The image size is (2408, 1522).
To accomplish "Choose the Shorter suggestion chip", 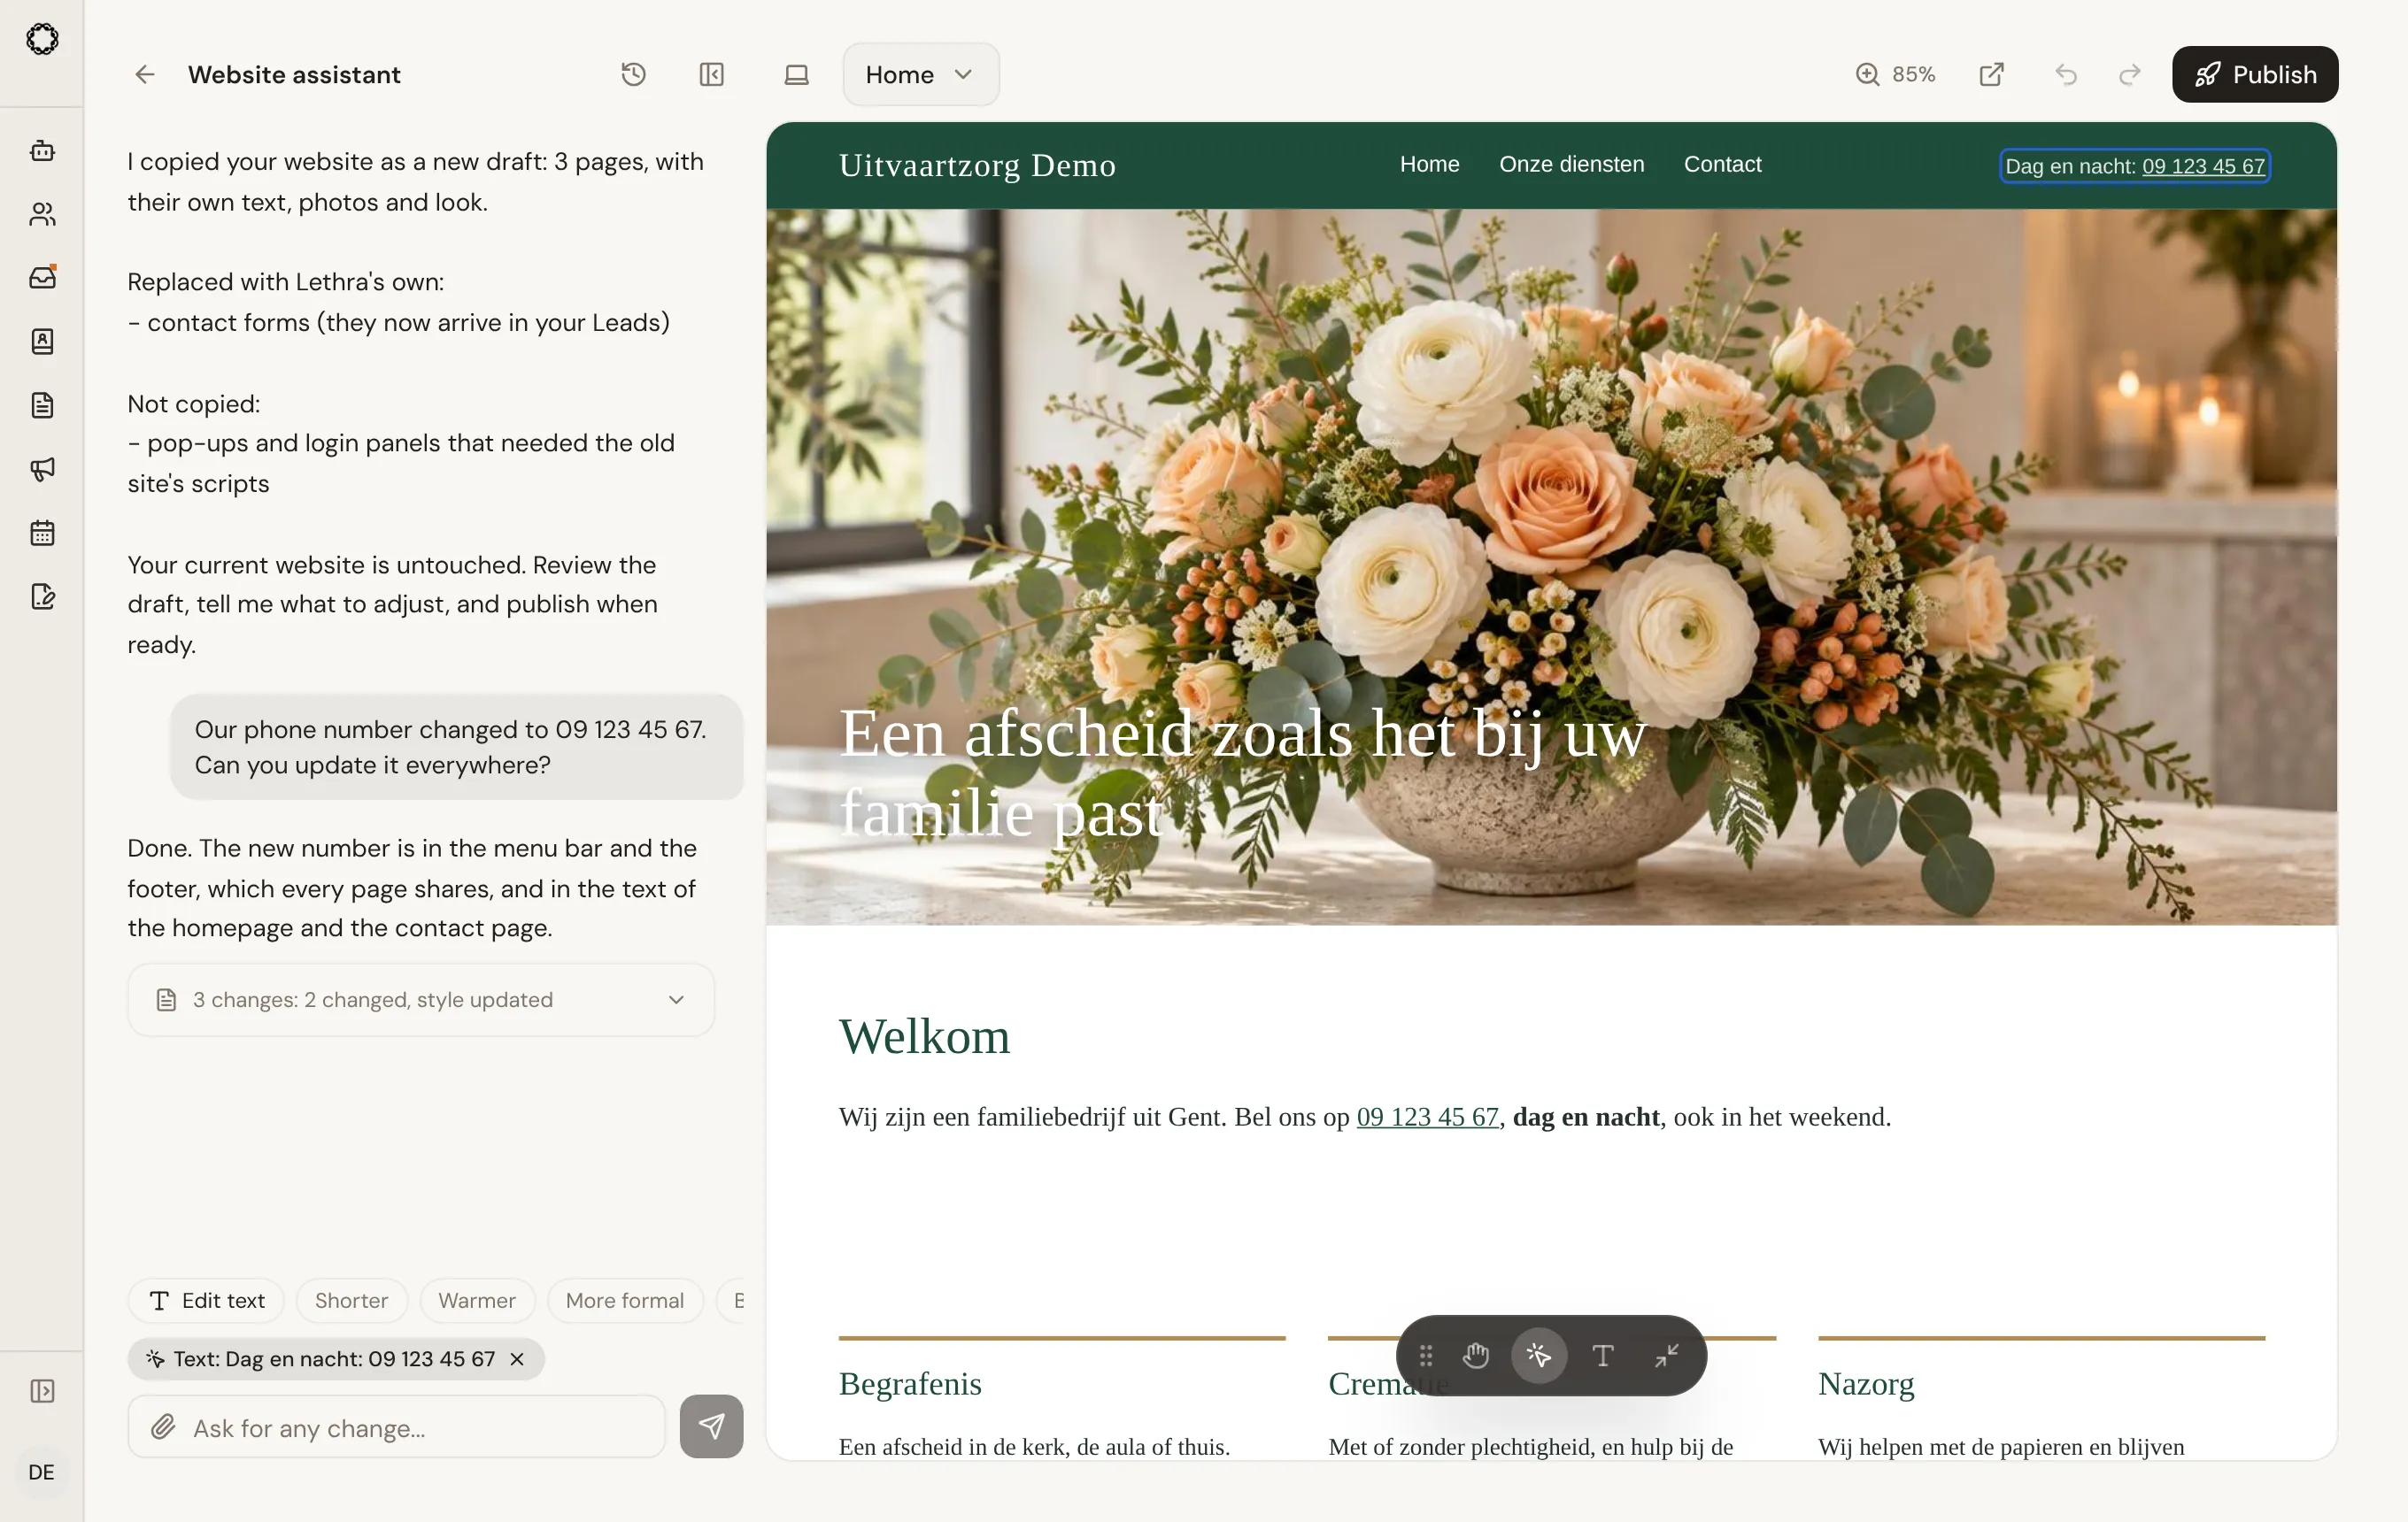I will coord(351,1301).
